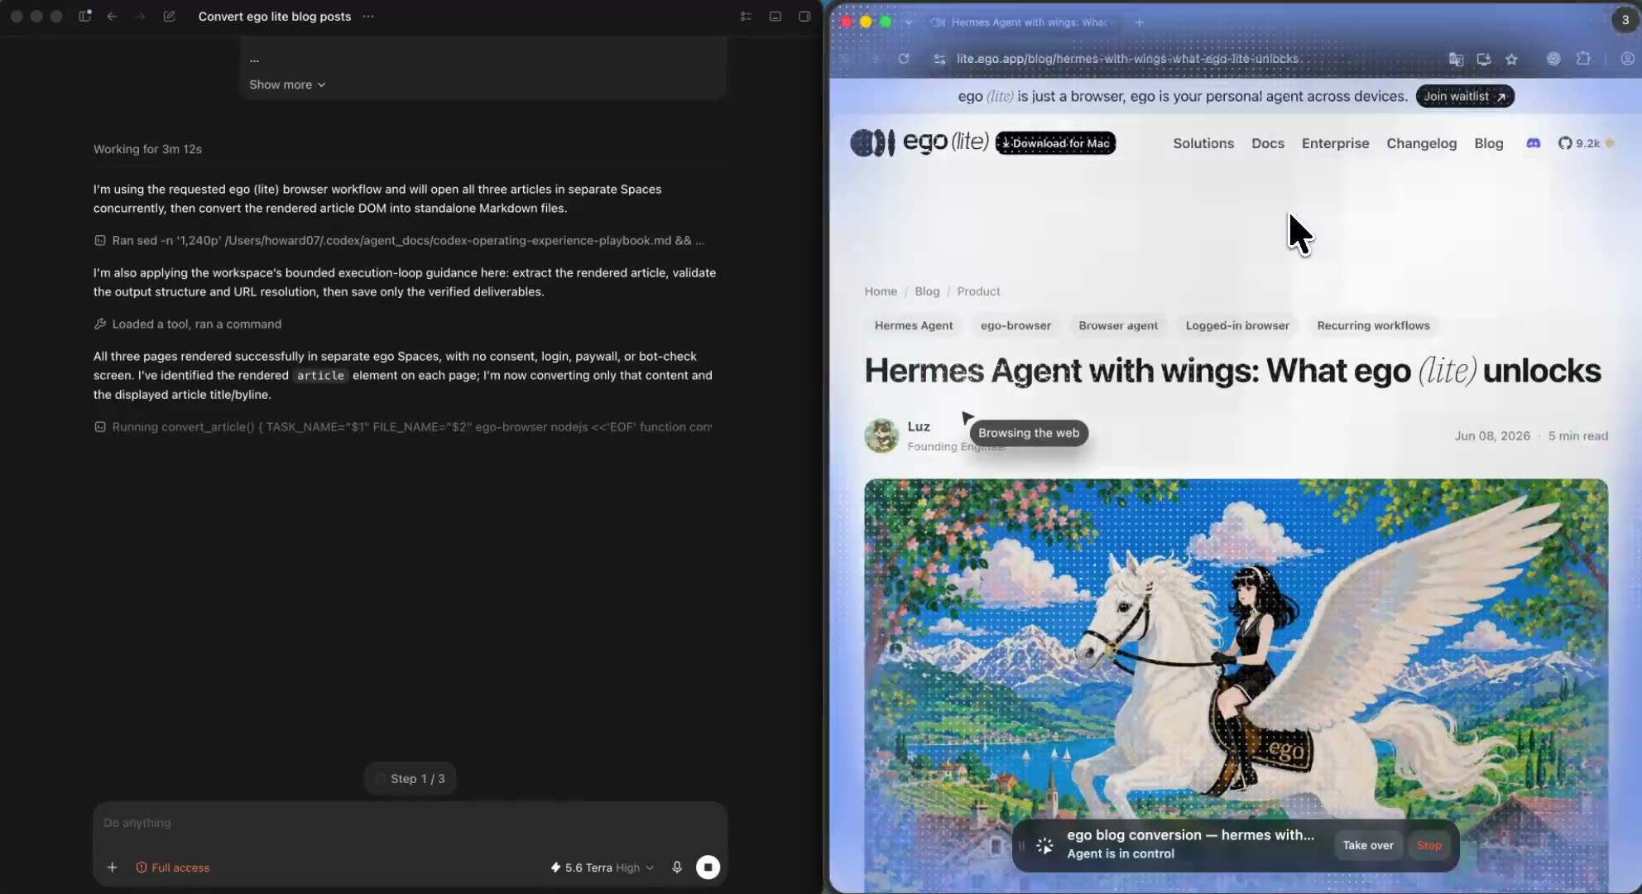Click the Join waitlist button

coord(1465,96)
